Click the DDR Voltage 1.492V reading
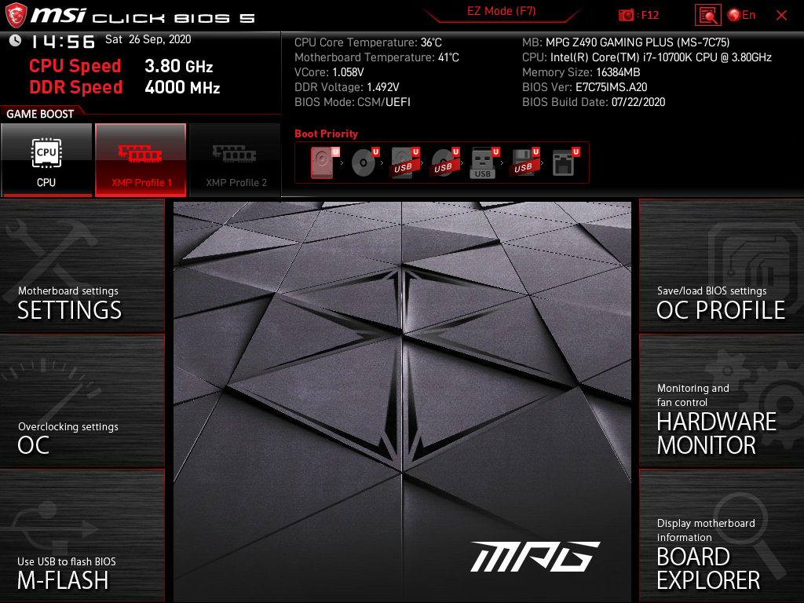 click(x=346, y=87)
